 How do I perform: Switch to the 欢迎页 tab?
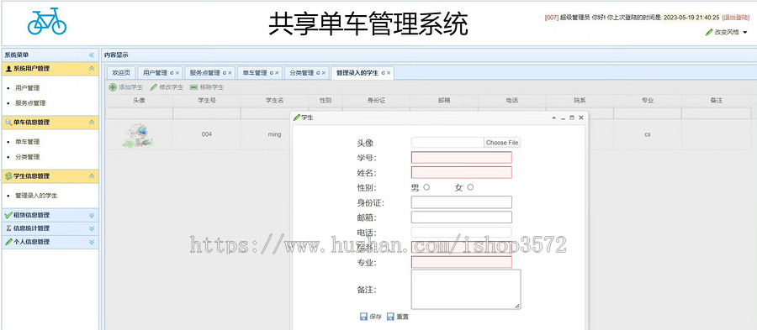pos(121,73)
